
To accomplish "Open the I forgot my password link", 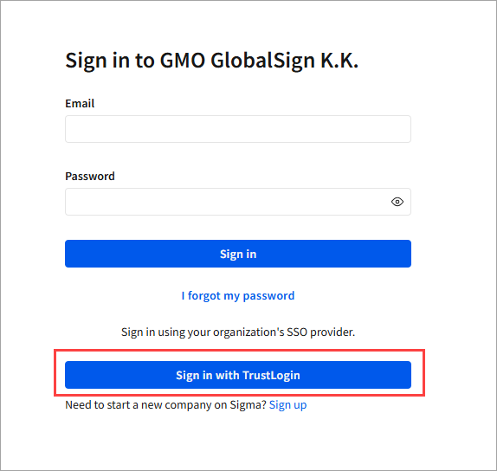I will 238,296.
